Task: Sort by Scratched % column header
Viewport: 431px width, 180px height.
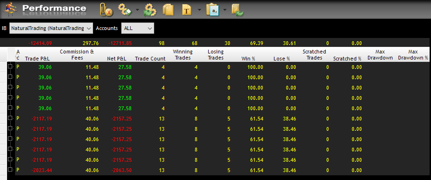Action: 347,58
